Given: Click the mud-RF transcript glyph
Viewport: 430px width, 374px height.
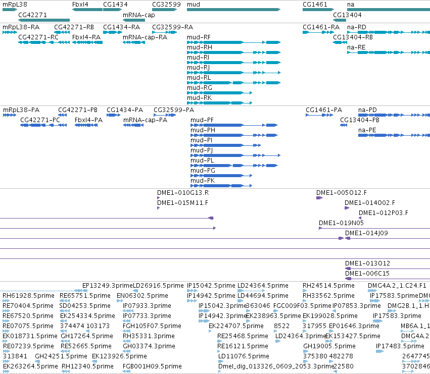Looking at the screenshot, I should (x=233, y=42).
